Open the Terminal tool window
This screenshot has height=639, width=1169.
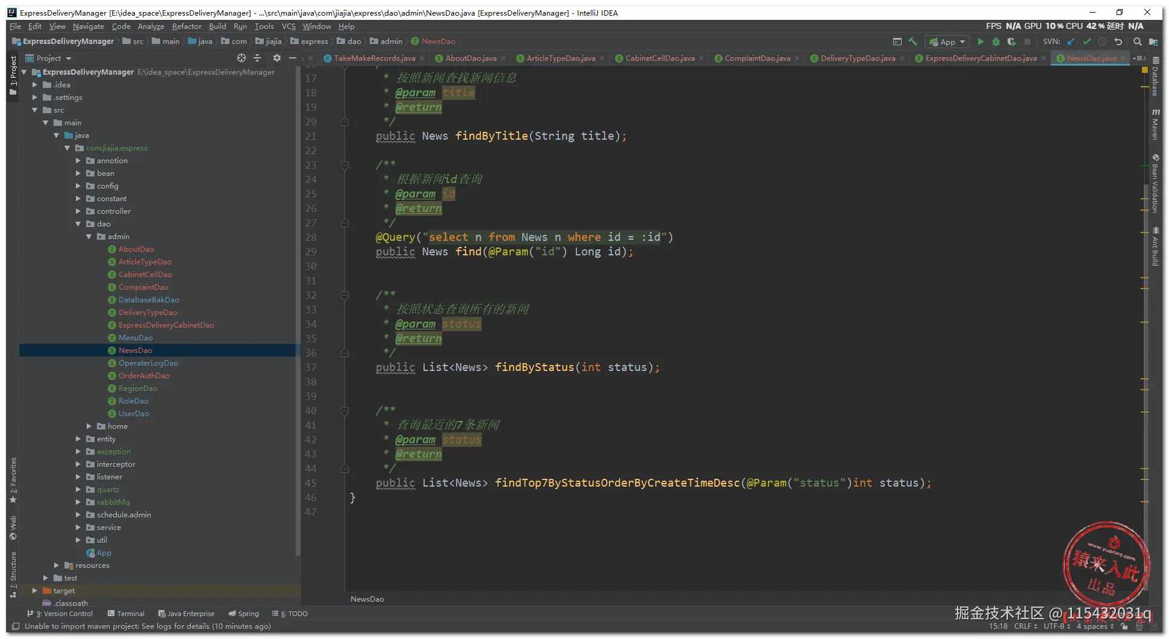[x=126, y=614]
